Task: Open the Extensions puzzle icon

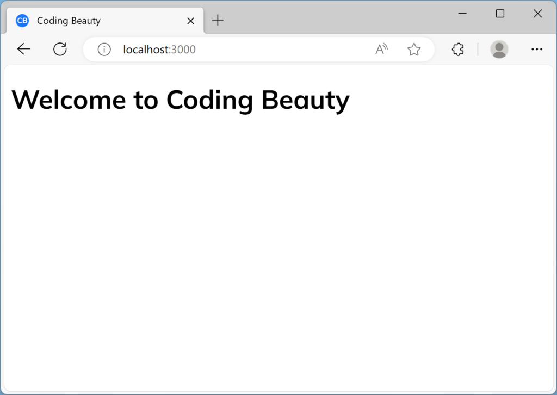Action: 458,50
